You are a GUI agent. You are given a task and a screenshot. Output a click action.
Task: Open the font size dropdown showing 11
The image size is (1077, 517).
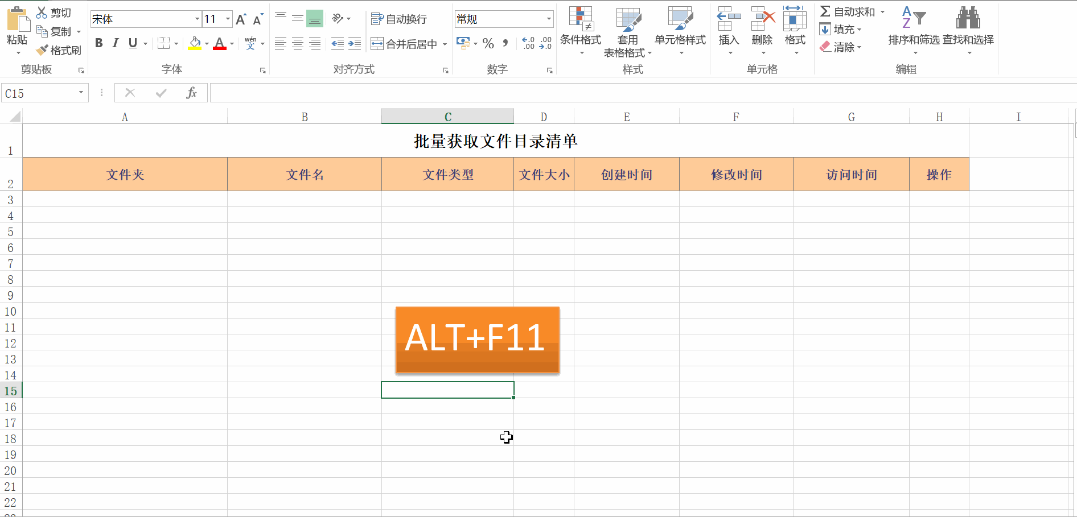(228, 19)
